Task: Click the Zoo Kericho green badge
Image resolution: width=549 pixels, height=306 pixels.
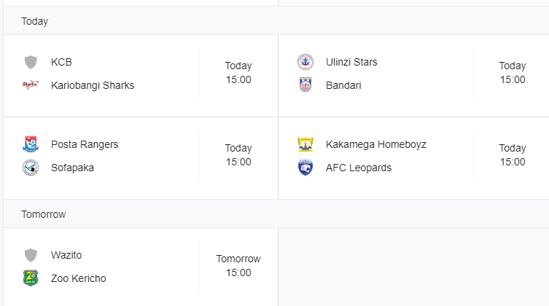Action: [x=31, y=278]
